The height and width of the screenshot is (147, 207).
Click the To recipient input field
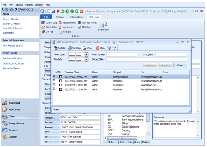172,54
